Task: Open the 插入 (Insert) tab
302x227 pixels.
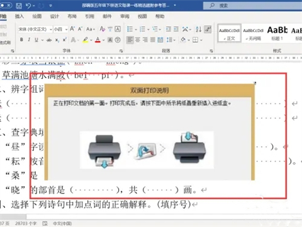Action: click(20, 16)
